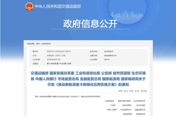Select publish date 2026年06月12日
Screen dimensions: 176x117
click(x=54, y=60)
